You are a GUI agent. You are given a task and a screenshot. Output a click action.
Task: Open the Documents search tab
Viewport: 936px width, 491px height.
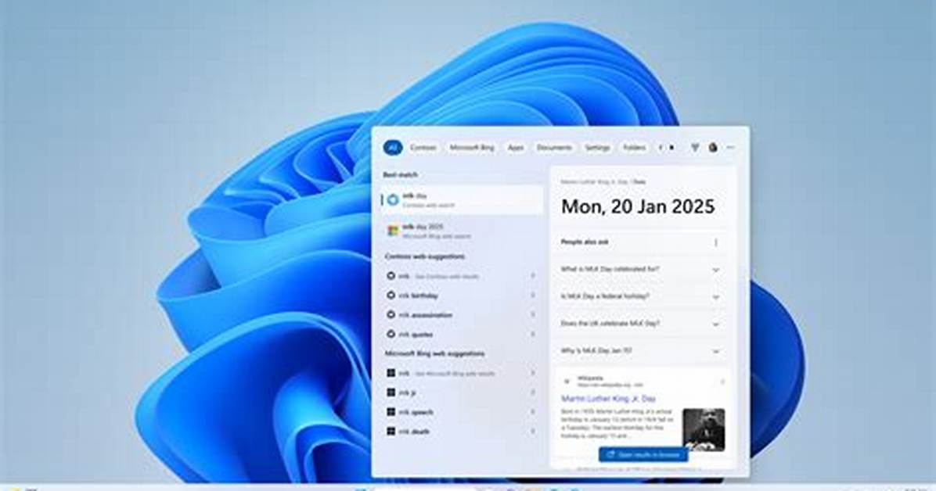[554, 147]
